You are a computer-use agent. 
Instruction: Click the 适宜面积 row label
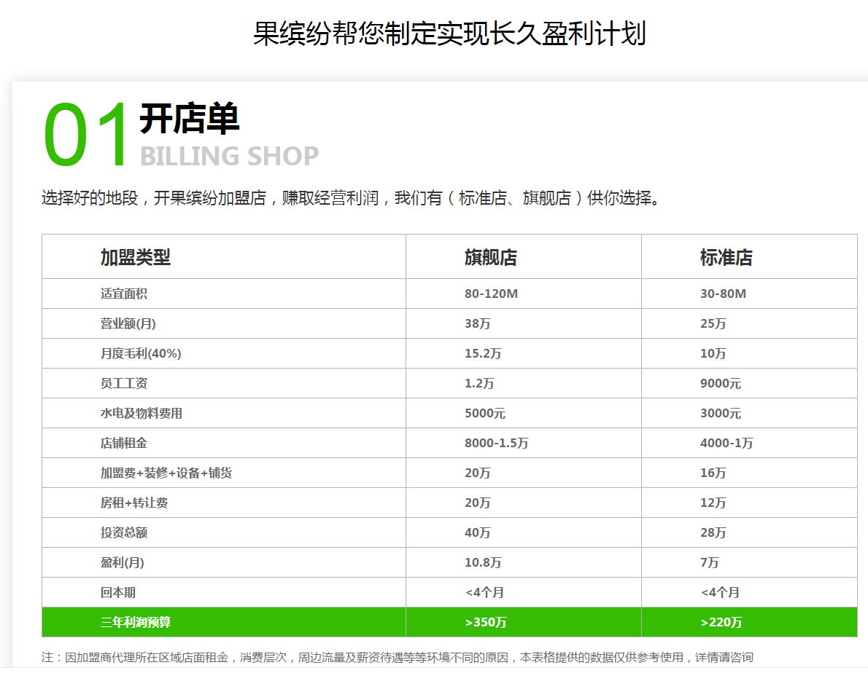[x=124, y=294]
